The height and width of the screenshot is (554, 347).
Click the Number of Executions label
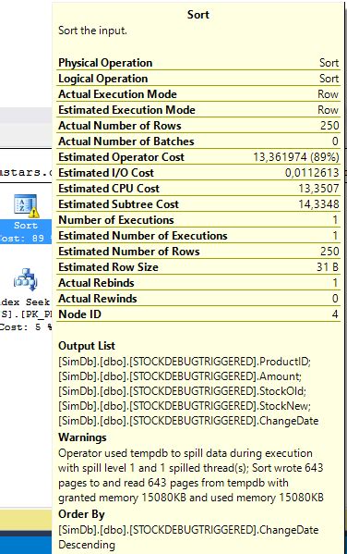116,220
